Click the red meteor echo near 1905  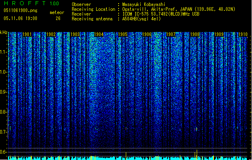coord(126,128)
